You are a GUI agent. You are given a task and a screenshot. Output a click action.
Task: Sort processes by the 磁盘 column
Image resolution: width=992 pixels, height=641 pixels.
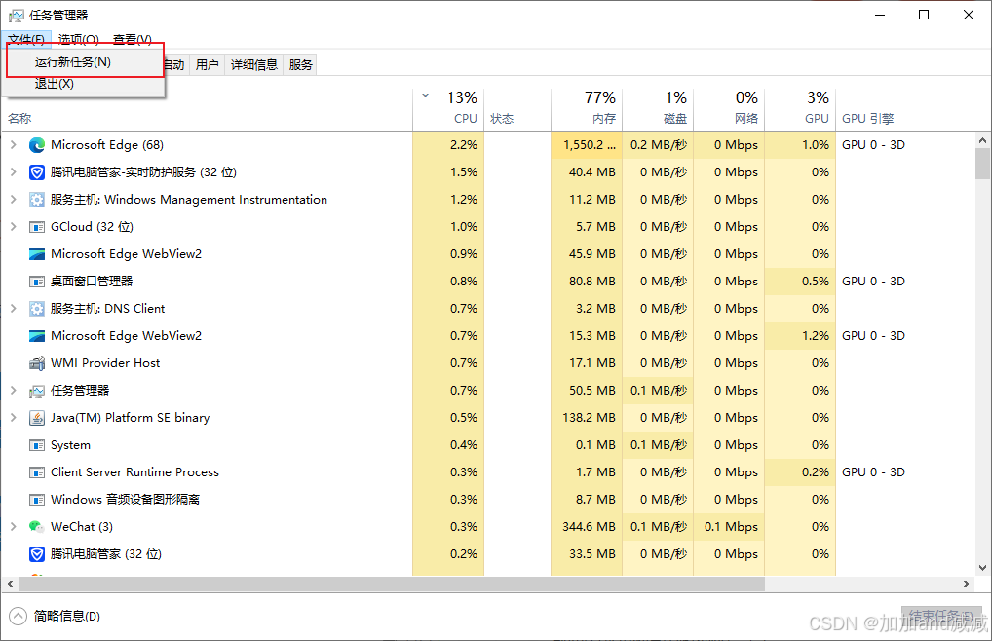coord(658,109)
